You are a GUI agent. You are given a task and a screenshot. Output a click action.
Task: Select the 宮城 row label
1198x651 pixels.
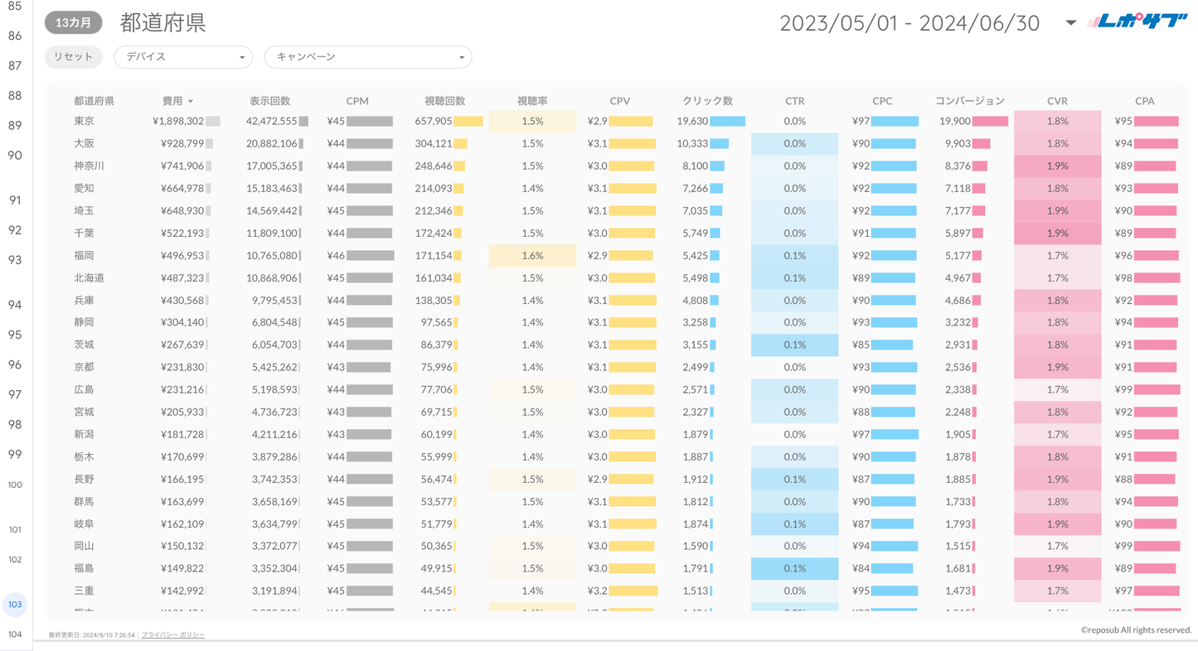84,412
